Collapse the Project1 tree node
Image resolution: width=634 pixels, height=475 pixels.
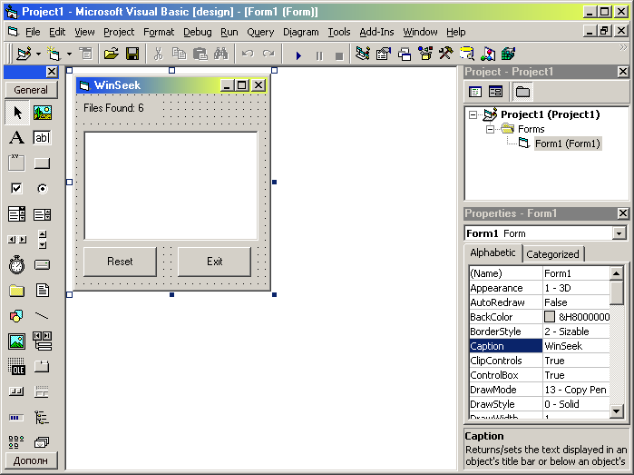(x=473, y=114)
